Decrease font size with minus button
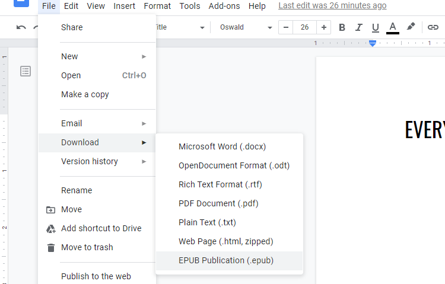The height and width of the screenshot is (284, 445). click(x=286, y=27)
